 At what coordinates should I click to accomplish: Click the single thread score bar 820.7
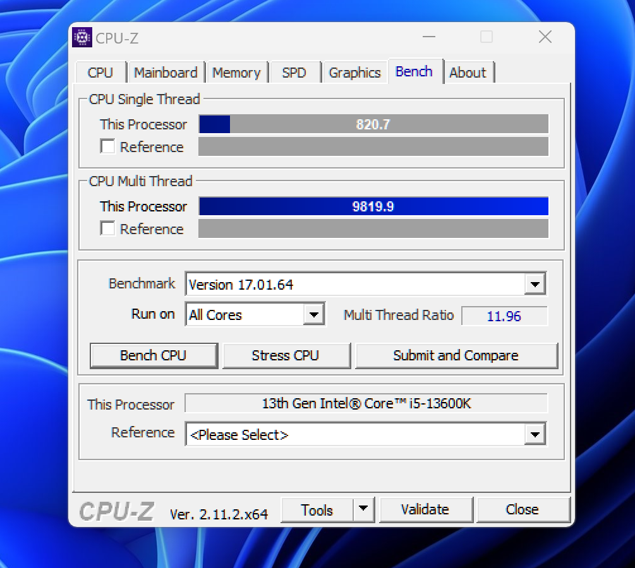(x=373, y=124)
